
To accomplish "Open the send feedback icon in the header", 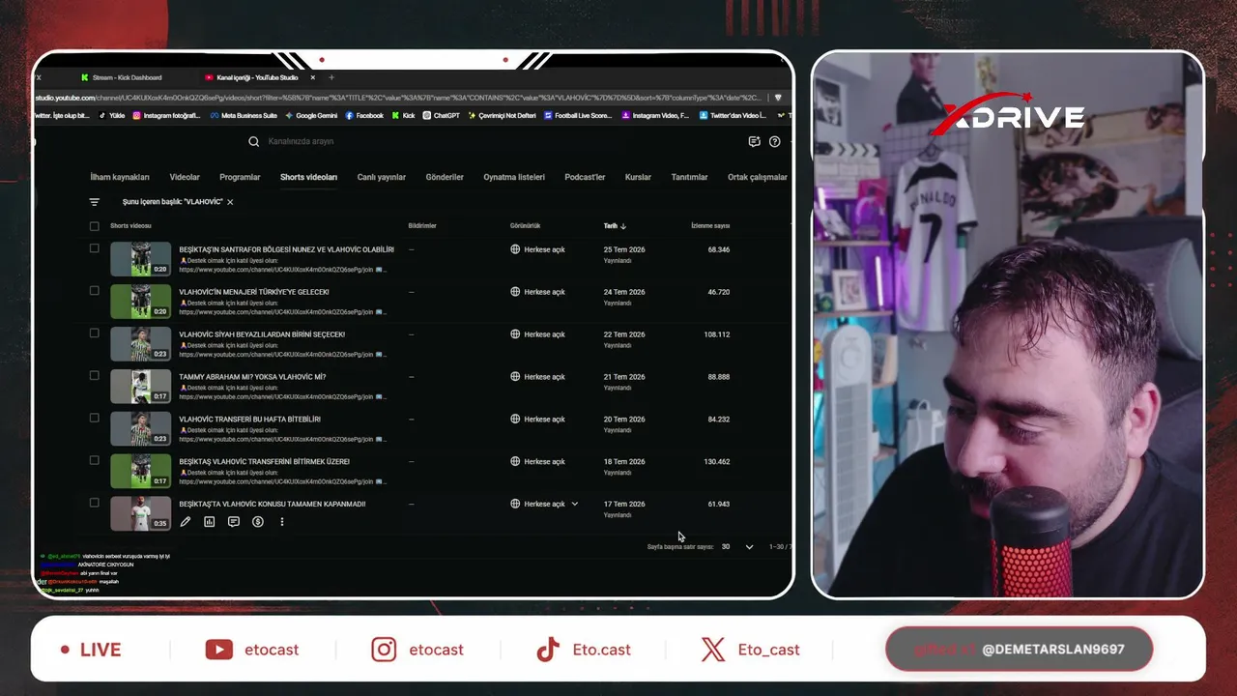I will 755,141.
